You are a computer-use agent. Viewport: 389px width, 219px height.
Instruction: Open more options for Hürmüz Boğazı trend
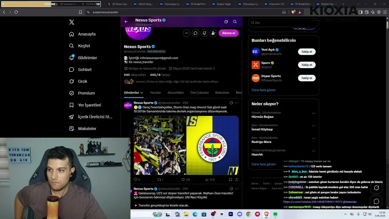(x=314, y=113)
